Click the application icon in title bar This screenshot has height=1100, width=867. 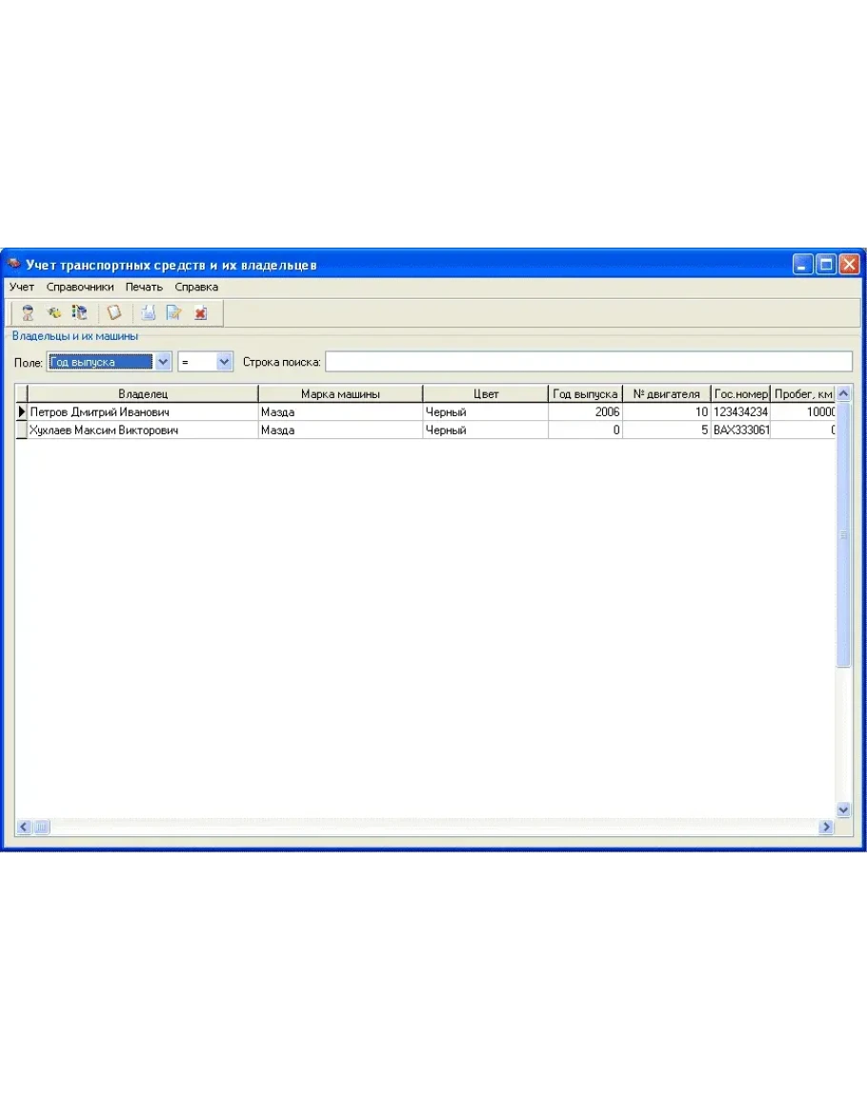click(x=13, y=264)
